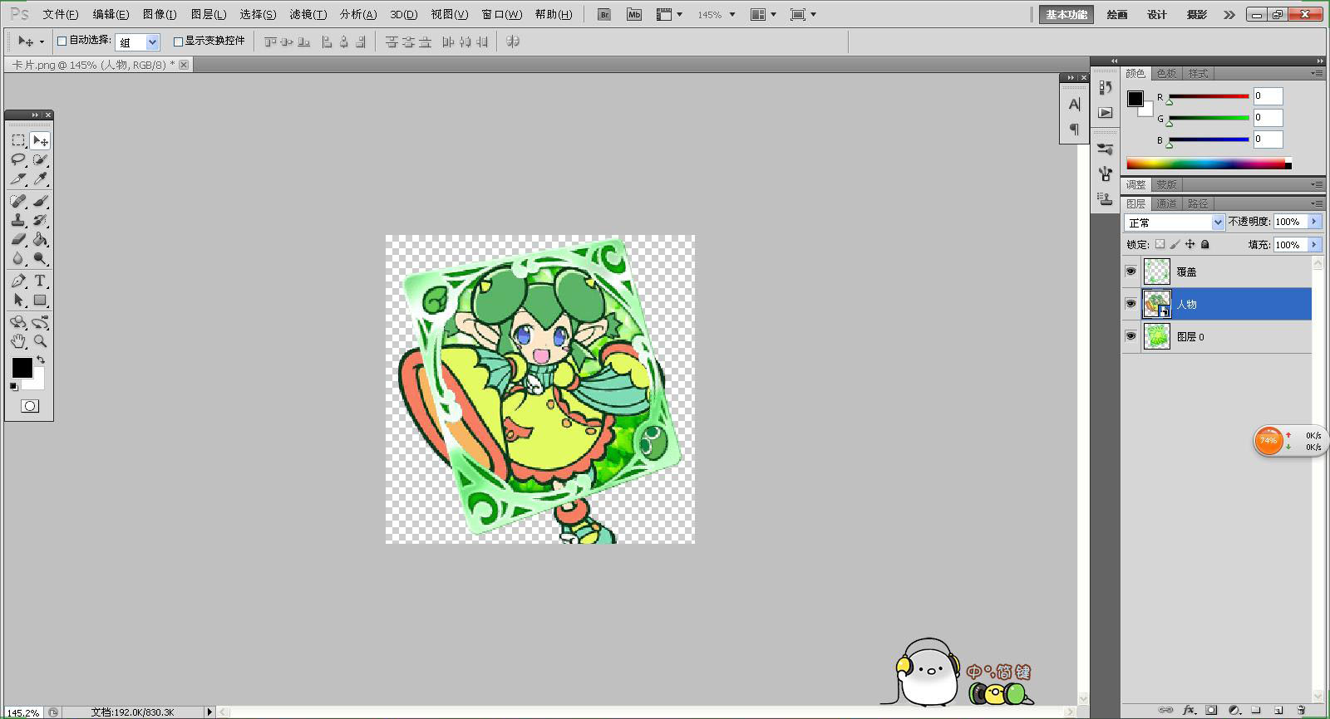The image size is (1330, 719).
Task: Enable the 显示变换控件 checkbox
Action: (178, 41)
